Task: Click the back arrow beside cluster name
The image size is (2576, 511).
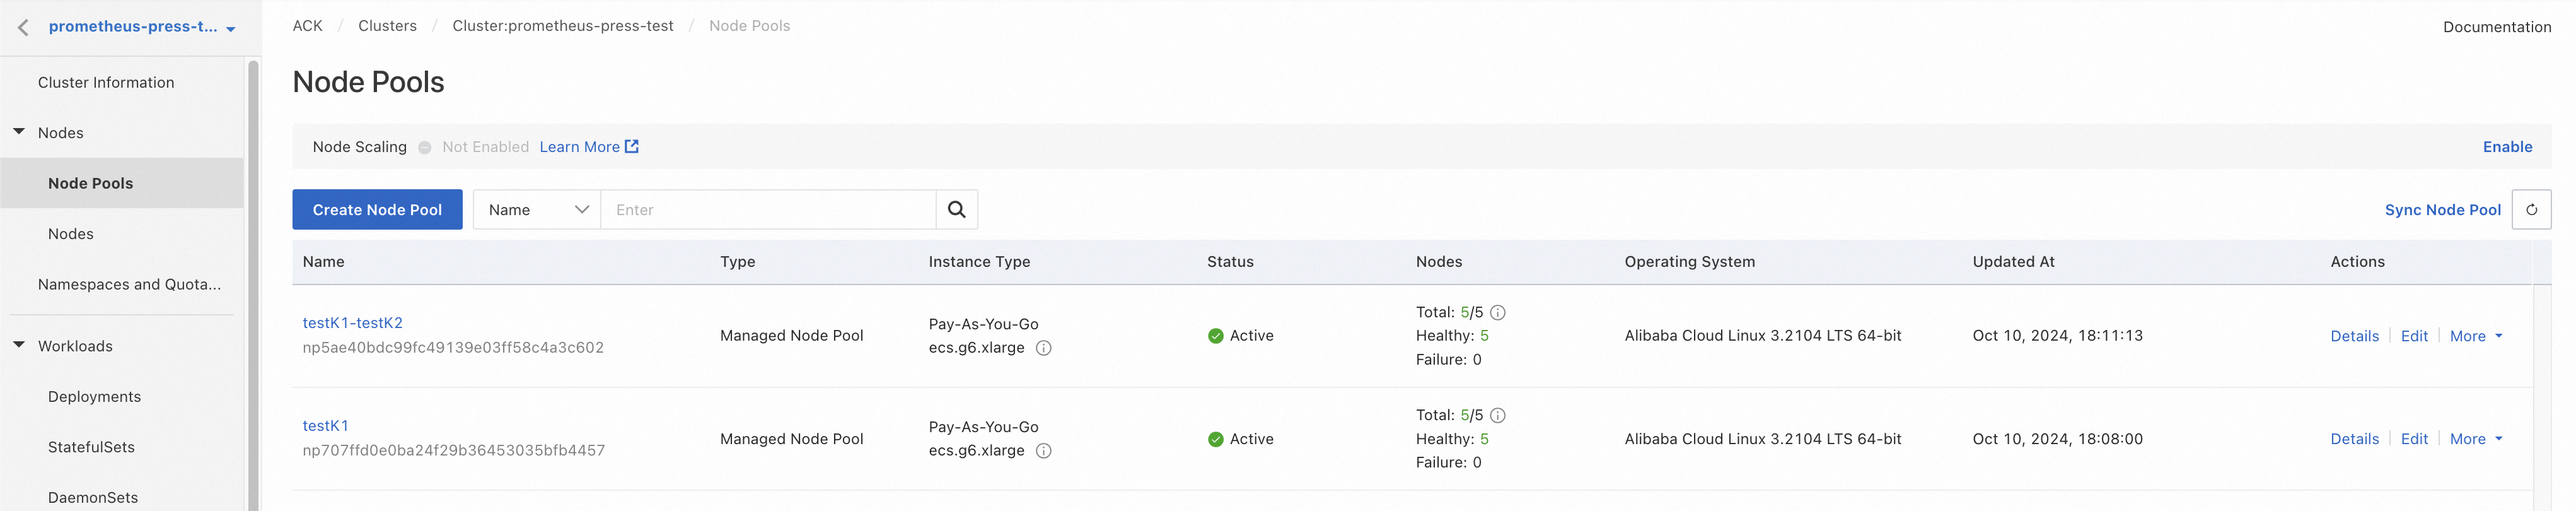Action: 23,28
